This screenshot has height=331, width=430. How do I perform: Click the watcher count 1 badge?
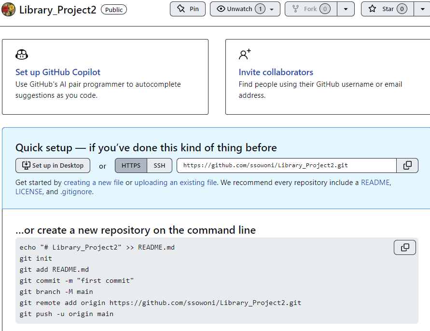point(260,9)
